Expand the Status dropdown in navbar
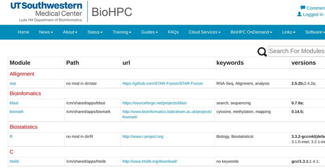This screenshot has width=325, height=168. tap(95, 32)
